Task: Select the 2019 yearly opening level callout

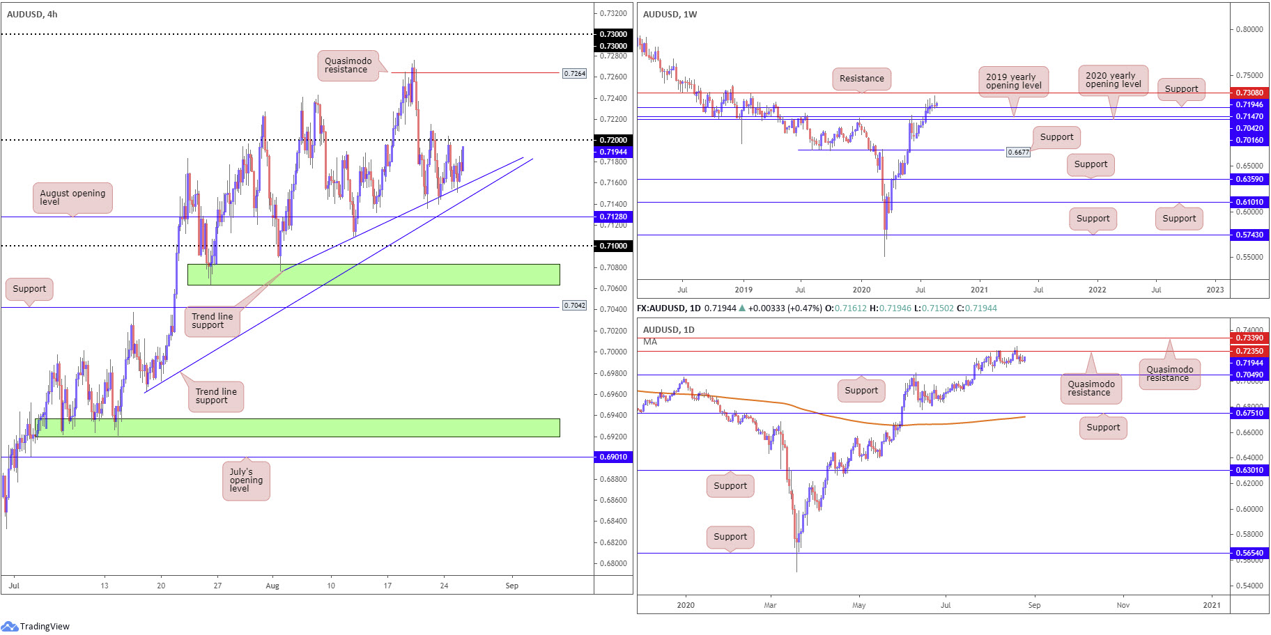Action: pos(1013,81)
